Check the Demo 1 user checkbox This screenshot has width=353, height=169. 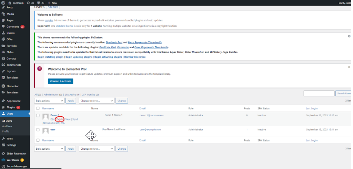pyautogui.click(x=38, y=116)
